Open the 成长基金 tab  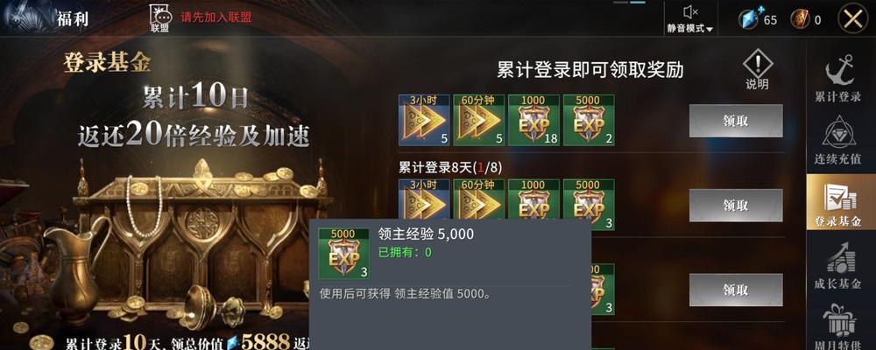(x=837, y=266)
